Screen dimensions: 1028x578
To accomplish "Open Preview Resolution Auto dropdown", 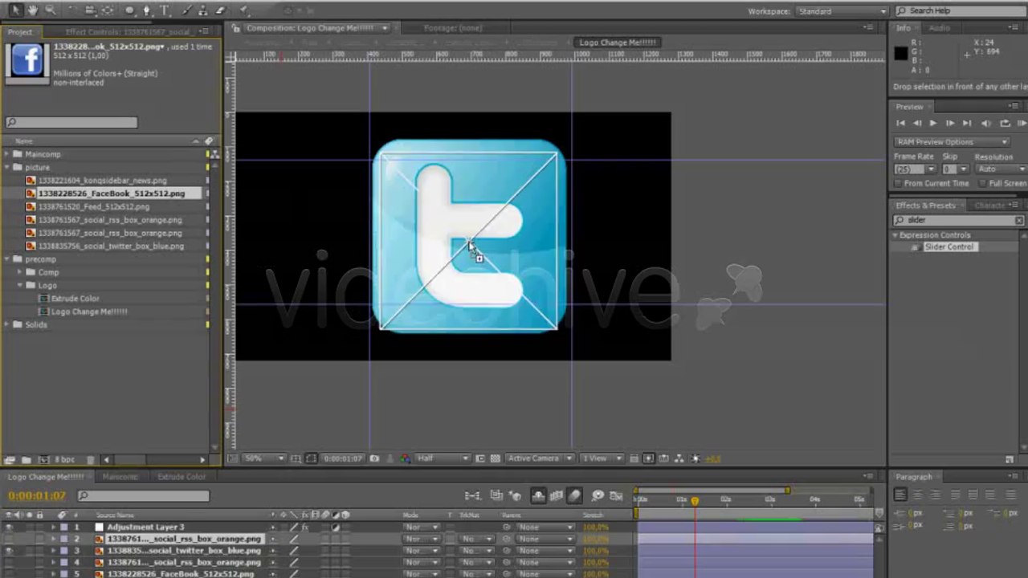I will pyautogui.click(x=1001, y=169).
